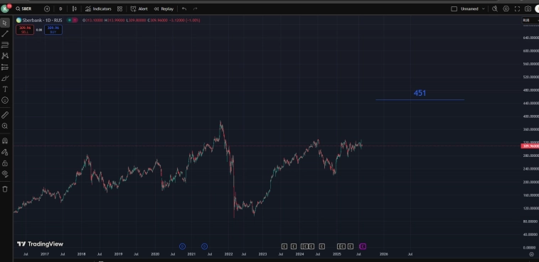This screenshot has width=539, height=262.
Task: Open the Indicators dialog
Action: tap(98, 9)
